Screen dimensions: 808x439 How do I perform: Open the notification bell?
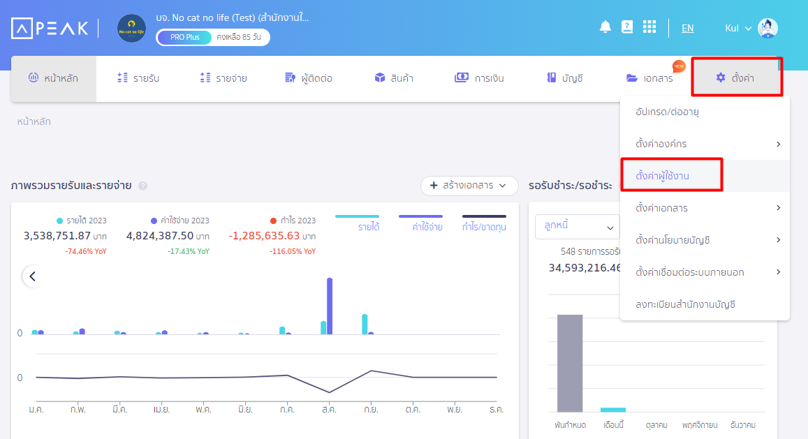tap(605, 27)
